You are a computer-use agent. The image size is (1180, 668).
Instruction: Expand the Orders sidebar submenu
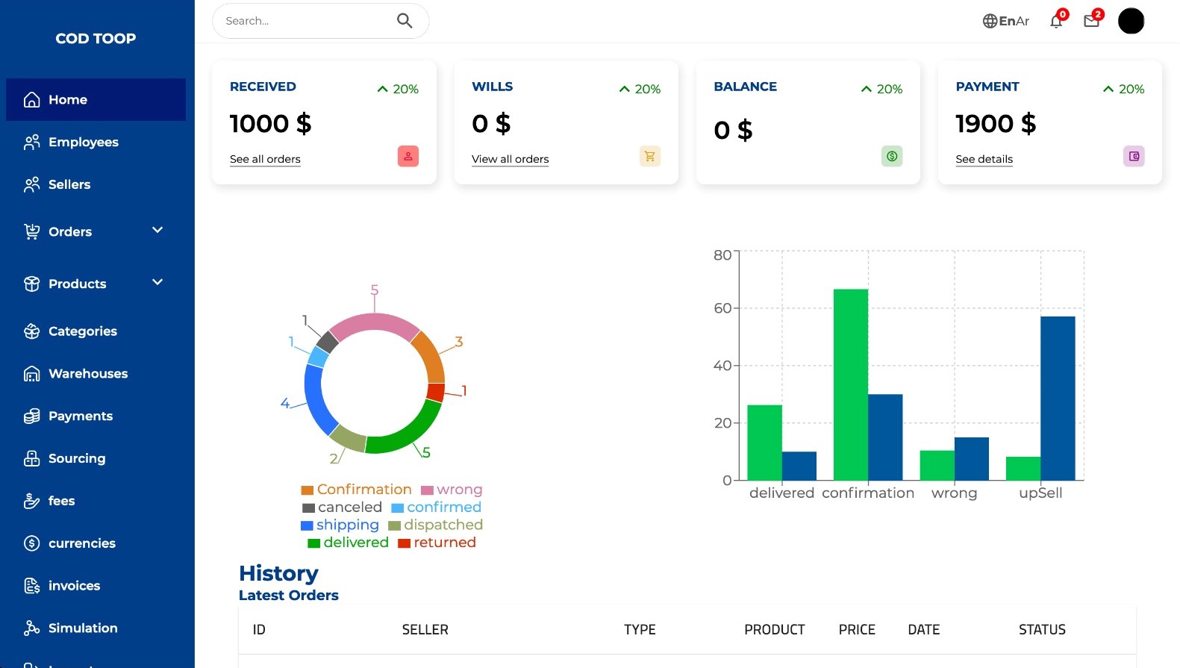point(157,231)
